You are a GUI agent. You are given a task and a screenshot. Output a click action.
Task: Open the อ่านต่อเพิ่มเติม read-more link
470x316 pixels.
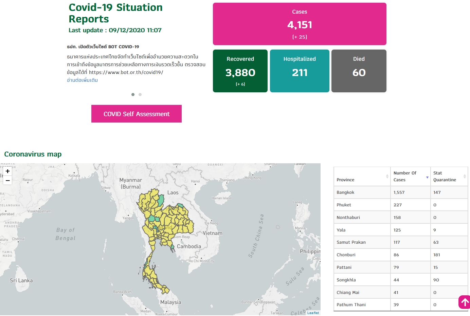click(x=82, y=80)
